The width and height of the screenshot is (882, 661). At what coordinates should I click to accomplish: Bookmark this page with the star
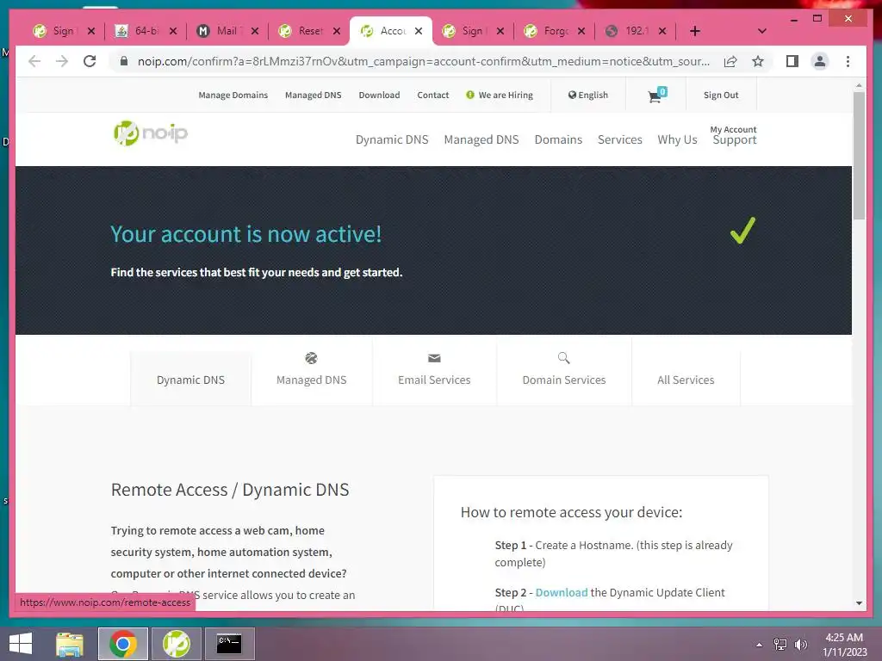pos(758,61)
